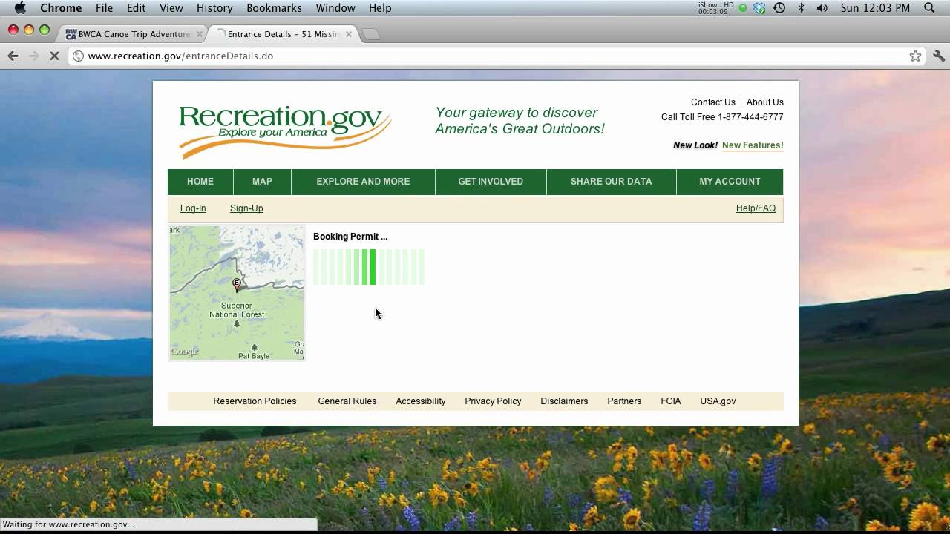
Task: Open USA.gov footer link
Action: [718, 401]
